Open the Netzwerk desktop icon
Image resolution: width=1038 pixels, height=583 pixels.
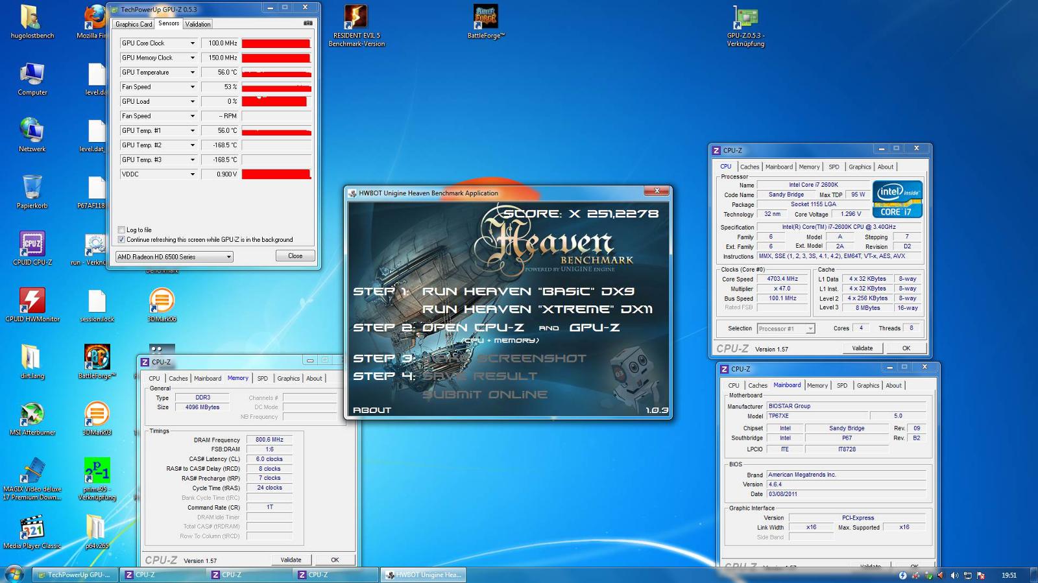coord(32,136)
